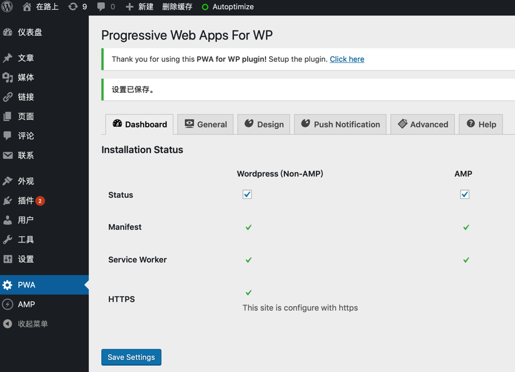Click the AMP lightning bolt icon
Screen dimensions: 515x372
point(8,304)
